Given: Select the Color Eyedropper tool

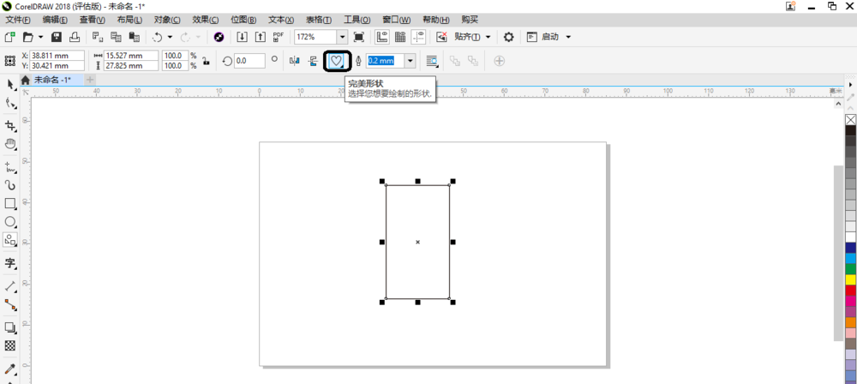Looking at the screenshot, I should [x=9, y=369].
